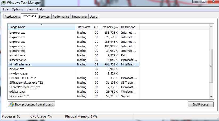The image size is (219, 121).
Task: Select the Processes tab
Action: coord(29,16)
